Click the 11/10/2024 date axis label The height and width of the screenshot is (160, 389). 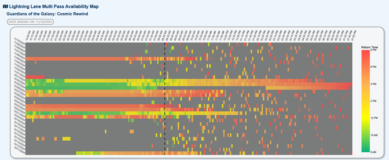19,41
